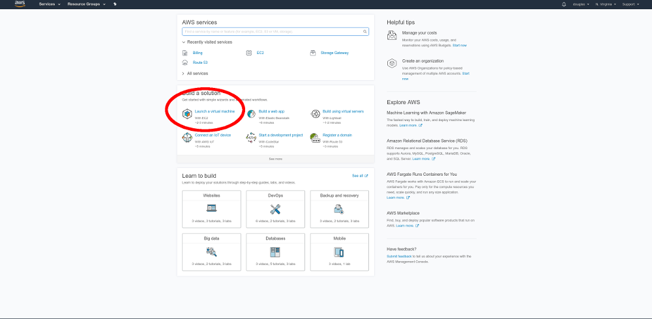Screen dimensions: 652x319
Task: Open the DevOps learning card
Action: pyautogui.click(x=275, y=210)
